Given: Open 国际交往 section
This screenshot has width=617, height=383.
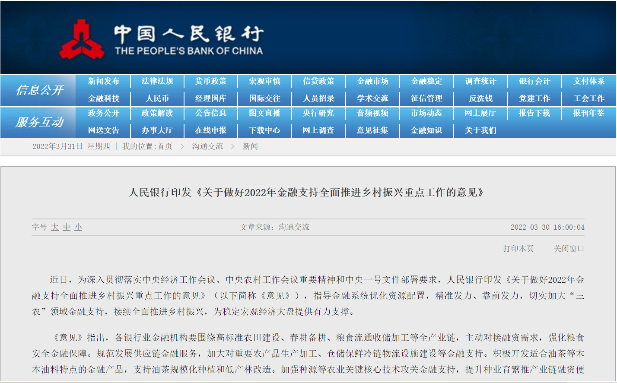Looking at the screenshot, I should tap(265, 98).
